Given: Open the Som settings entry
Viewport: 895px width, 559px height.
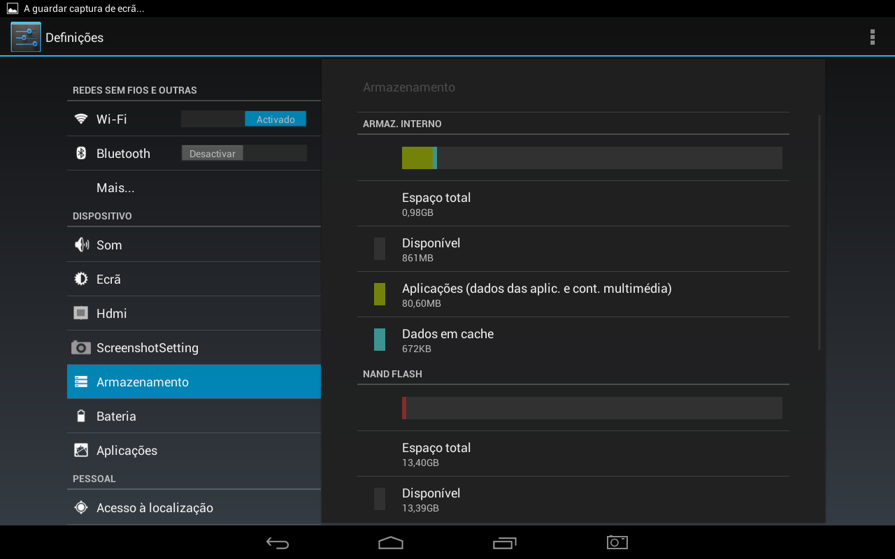Looking at the screenshot, I should tap(194, 245).
